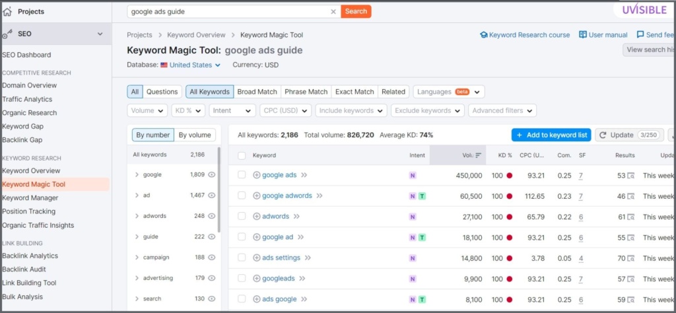Open Backlink Analytics in sidebar
This screenshot has height=313, width=676.
[x=30, y=256]
